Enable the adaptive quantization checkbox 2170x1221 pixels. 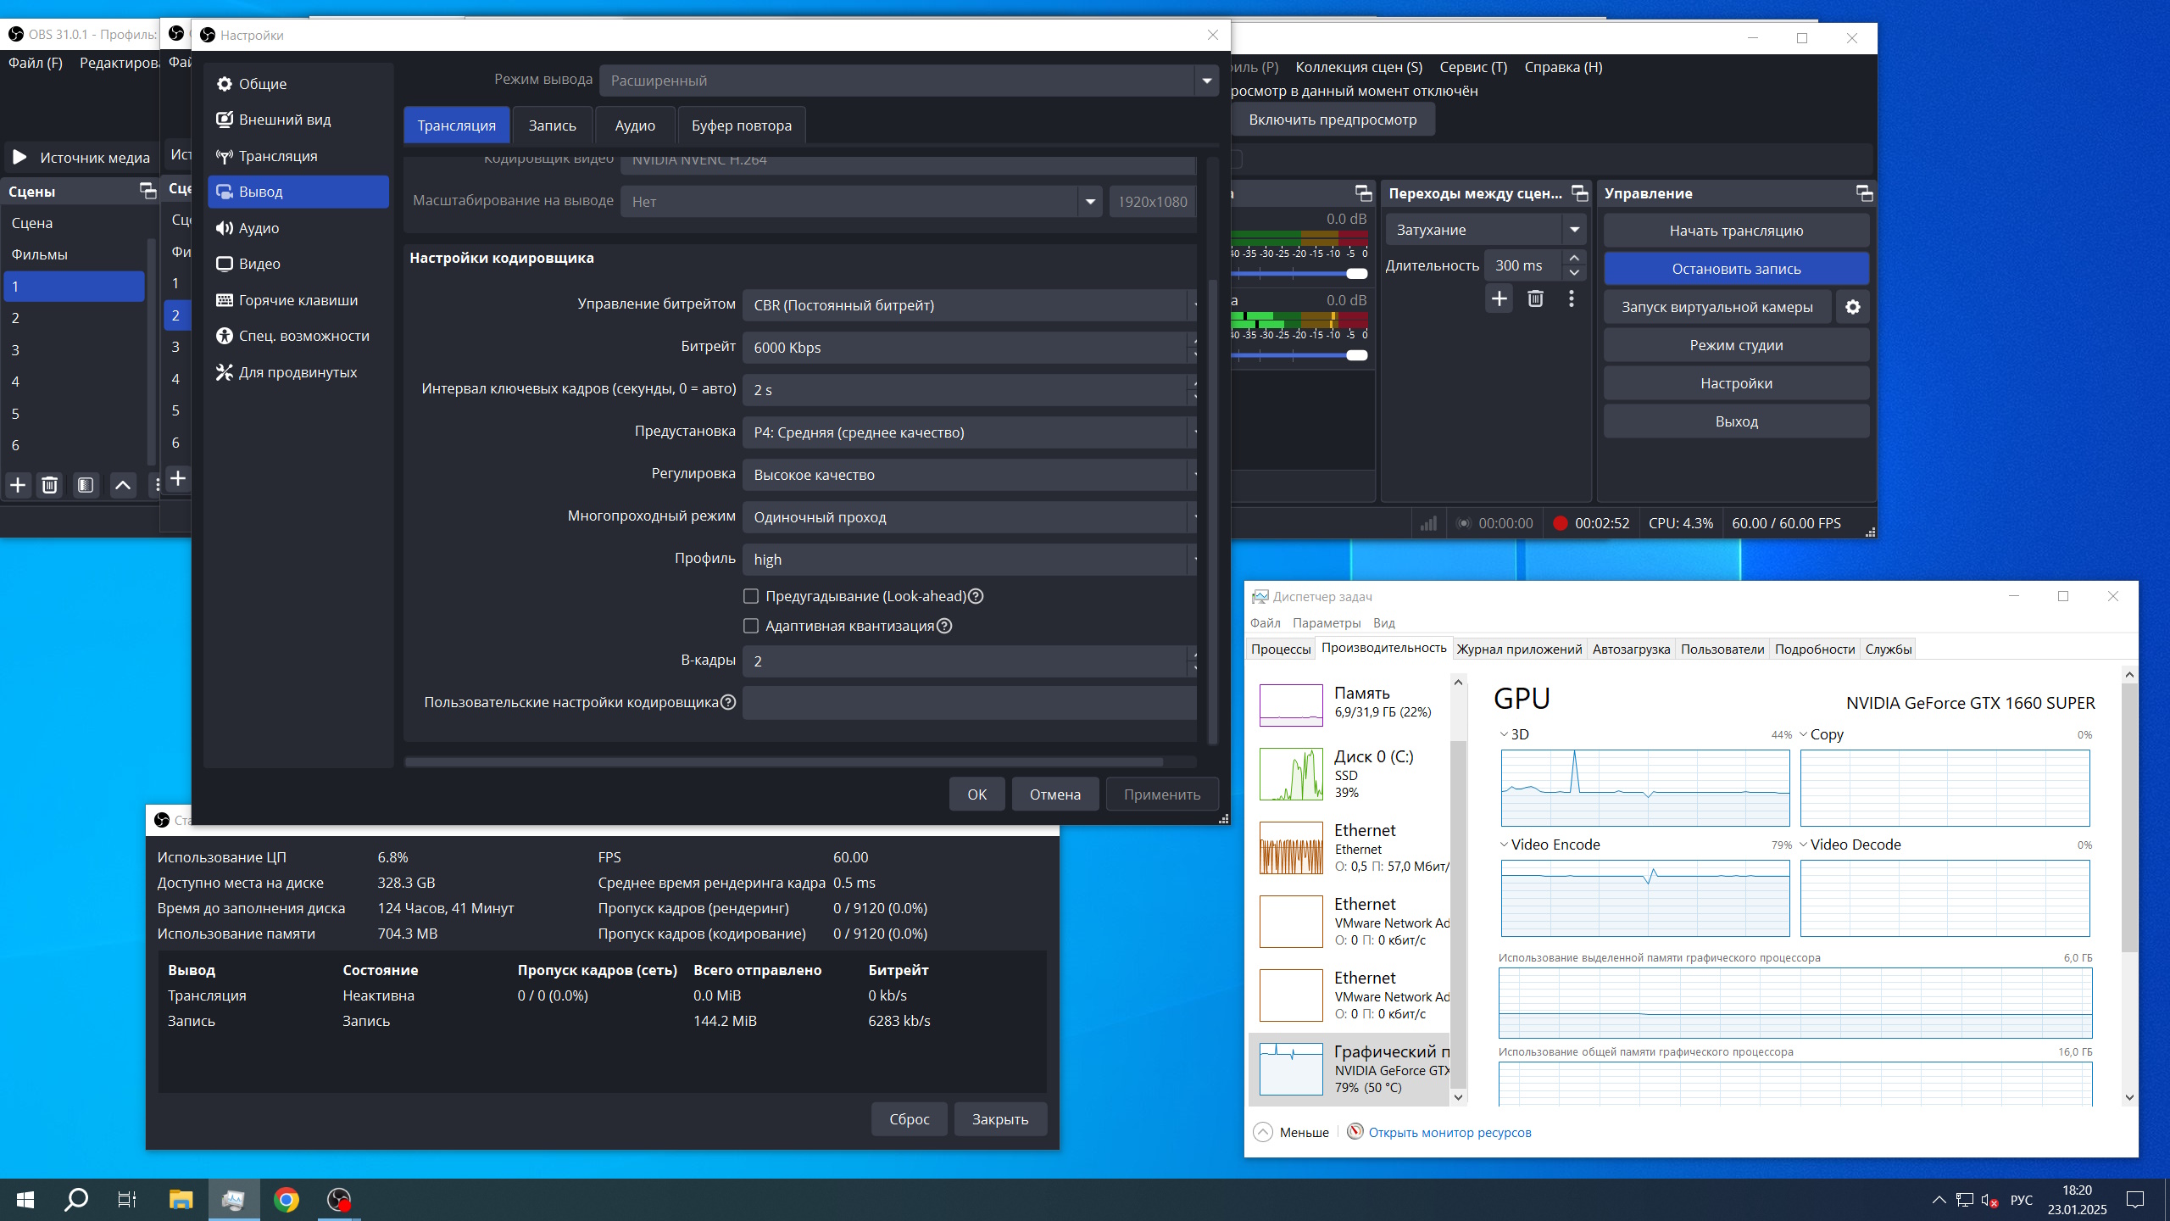click(x=750, y=626)
